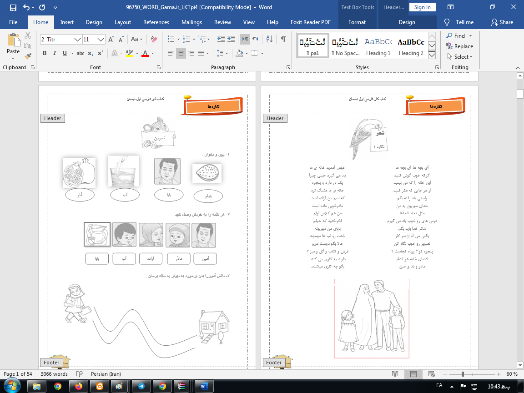Screen dimensions: 524x393
Task: Click the Format Painter brush icon
Action: click(28, 56)
